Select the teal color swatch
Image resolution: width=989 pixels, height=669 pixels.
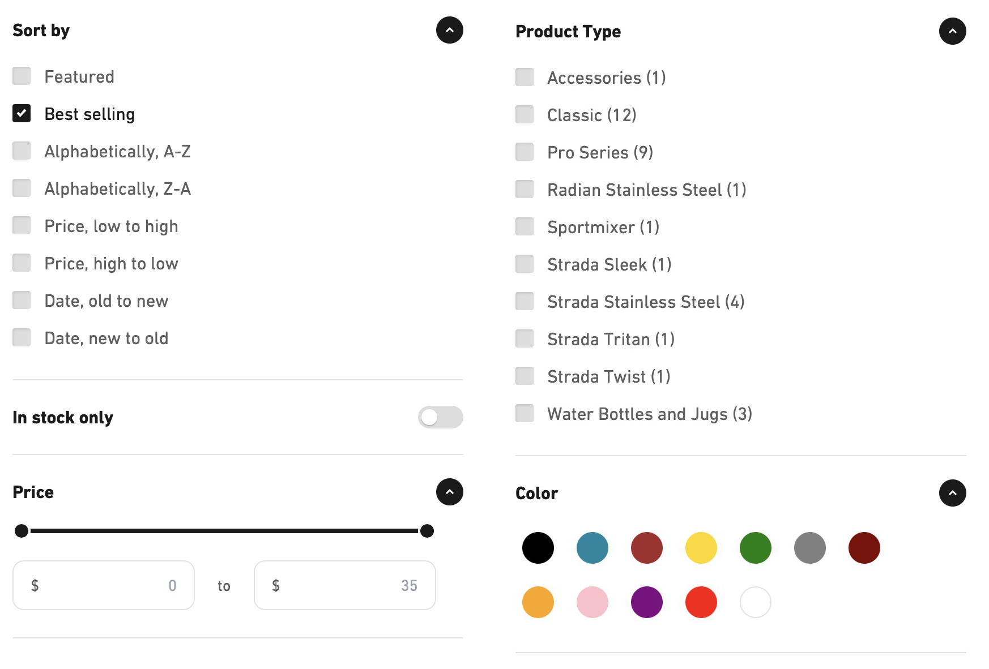[x=592, y=547]
